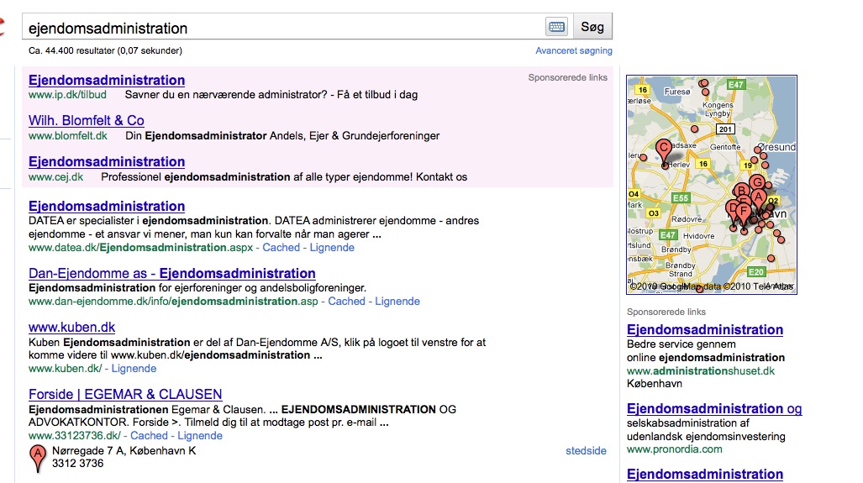
Task: Open the DATEA Ejendomsadministration result
Action: 107,207
